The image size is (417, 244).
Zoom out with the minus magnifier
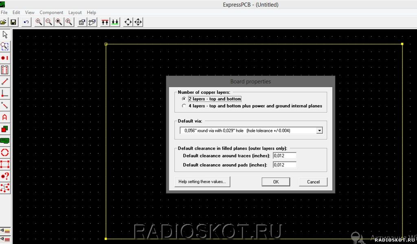(x=49, y=22)
